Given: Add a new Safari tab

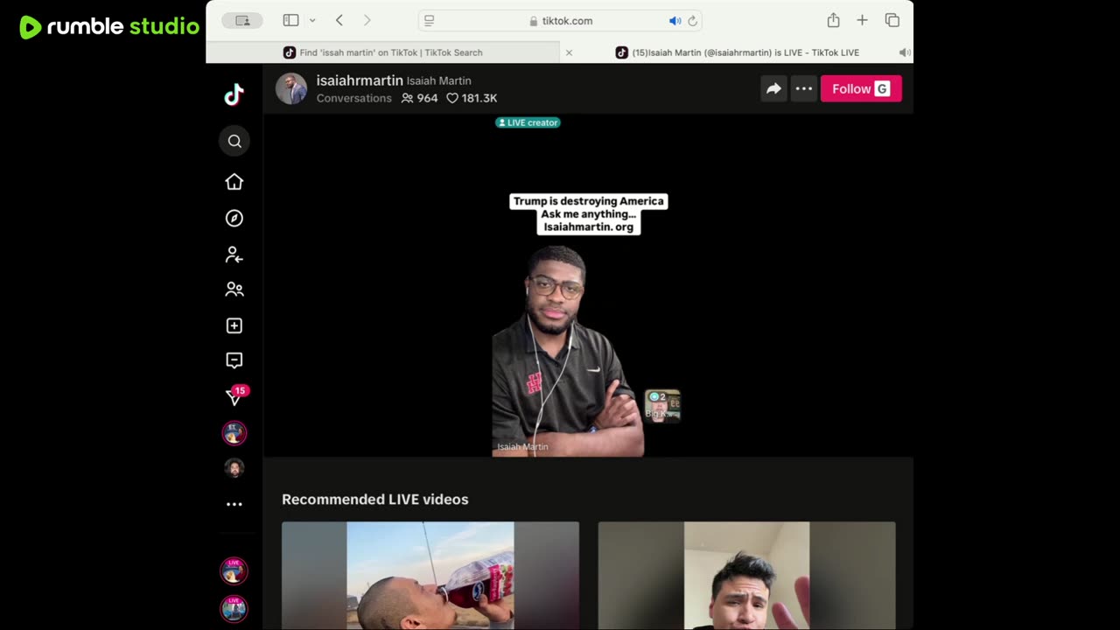Looking at the screenshot, I should [x=862, y=20].
